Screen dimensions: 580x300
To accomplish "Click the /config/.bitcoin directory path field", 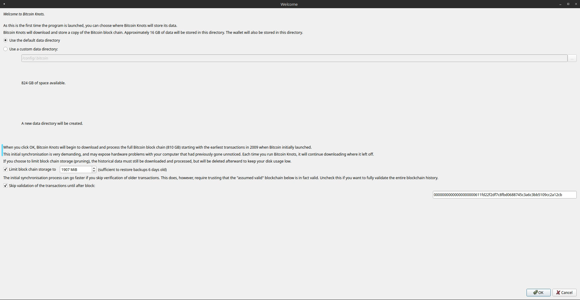I will pos(294,58).
